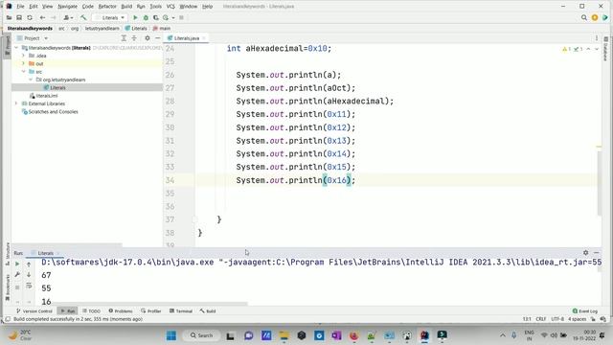This screenshot has width=613, height=345.
Task: Open Project panel settings gear
Action: click(x=147, y=38)
